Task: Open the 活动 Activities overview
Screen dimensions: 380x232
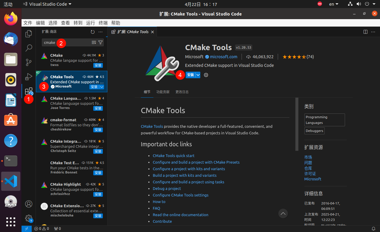Action: [8, 4]
